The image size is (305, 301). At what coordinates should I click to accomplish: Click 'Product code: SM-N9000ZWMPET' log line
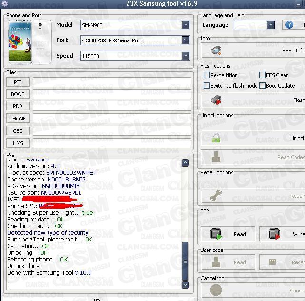click(52, 173)
